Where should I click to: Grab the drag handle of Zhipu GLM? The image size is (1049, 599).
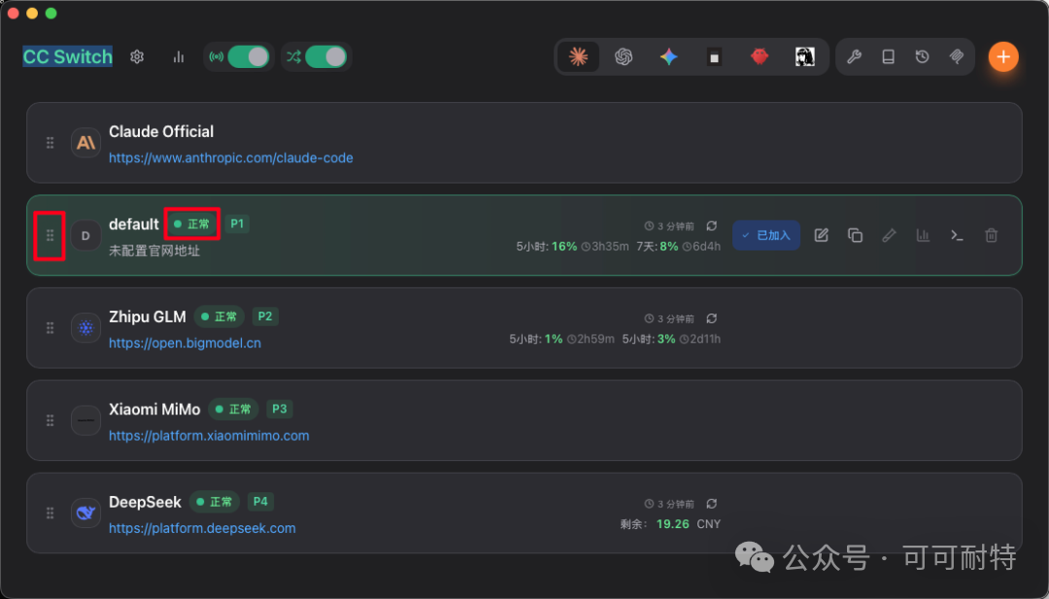(x=50, y=327)
